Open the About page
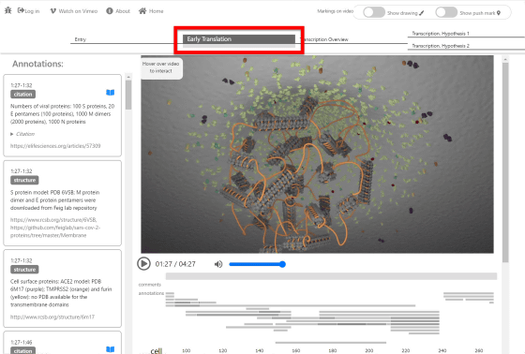Viewport: 525px width, 354px height. [x=118, y=11]
